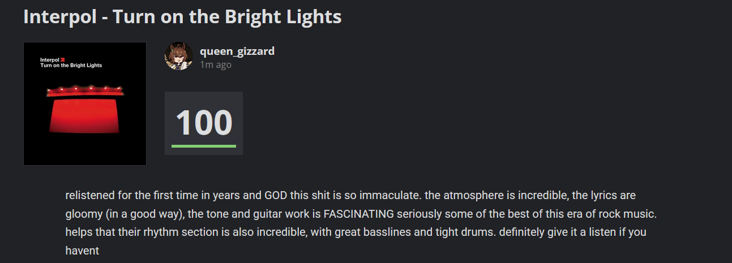The width and height of the screenshot is (732, 263).
Task: Click the row of white lights on the cover art
Action: 85,89
